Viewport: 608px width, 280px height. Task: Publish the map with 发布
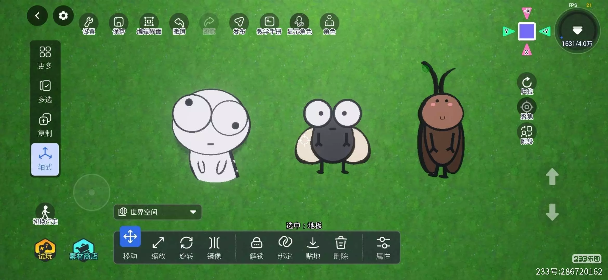click(x=239, y=24)
